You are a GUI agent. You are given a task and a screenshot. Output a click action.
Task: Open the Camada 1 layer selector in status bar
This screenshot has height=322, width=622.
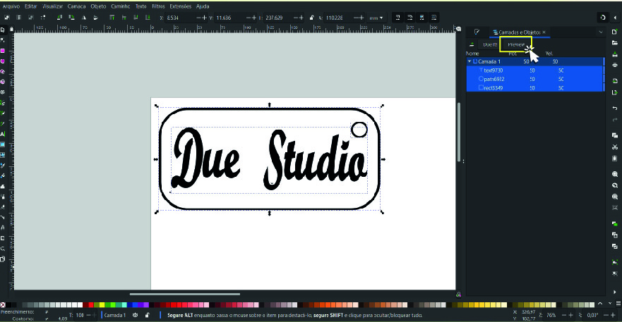pos(116,315)
